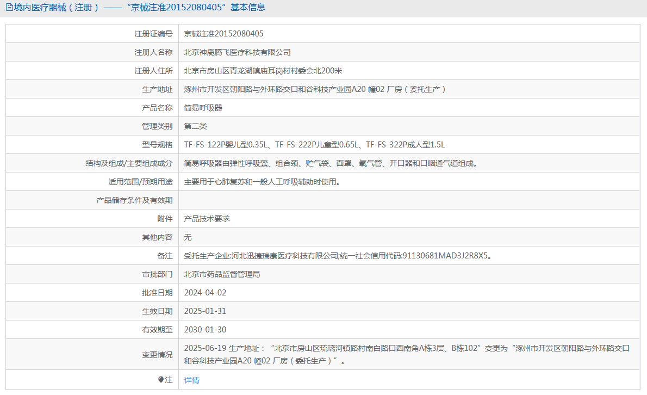Click the 变更情况 label
The height and width of the screenshot is (395, 647).
(x=157, y=355)
